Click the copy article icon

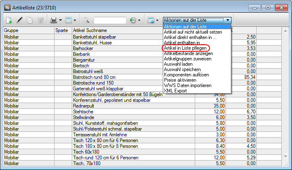click(30, 20)
